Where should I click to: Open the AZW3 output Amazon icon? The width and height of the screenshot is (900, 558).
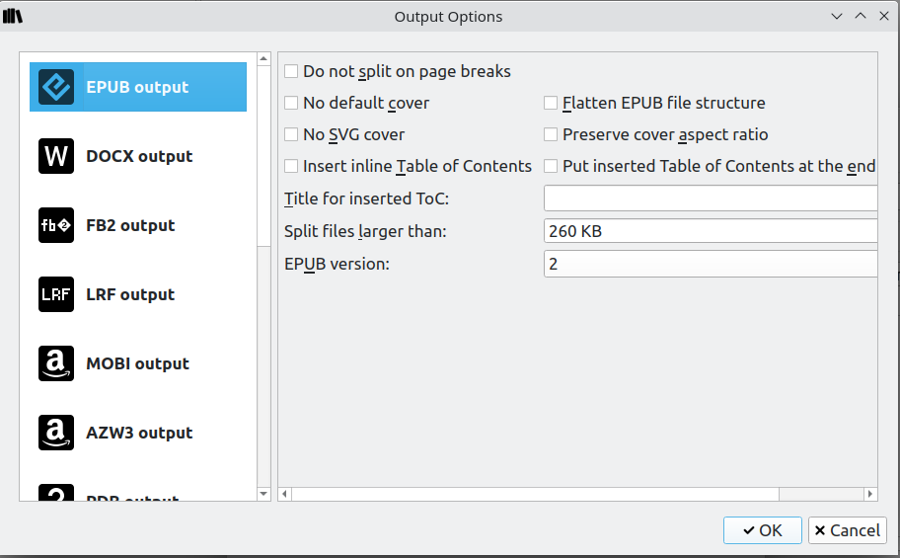click(56, 433)
